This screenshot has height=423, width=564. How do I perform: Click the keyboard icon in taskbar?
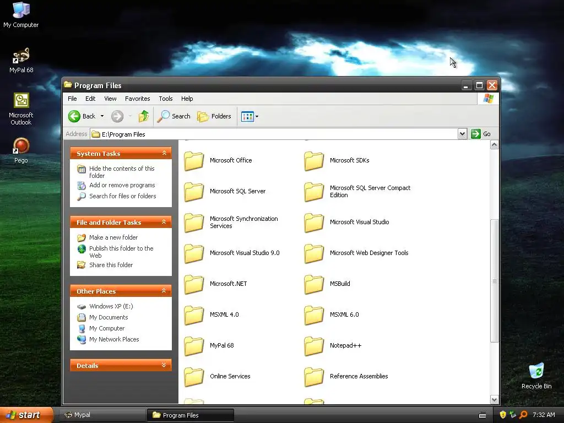(x=482, y=415)
